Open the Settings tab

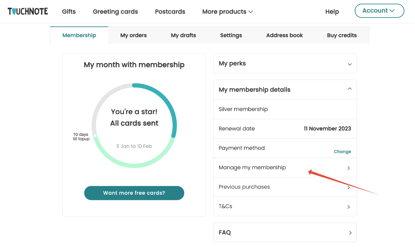click(231, 35)
